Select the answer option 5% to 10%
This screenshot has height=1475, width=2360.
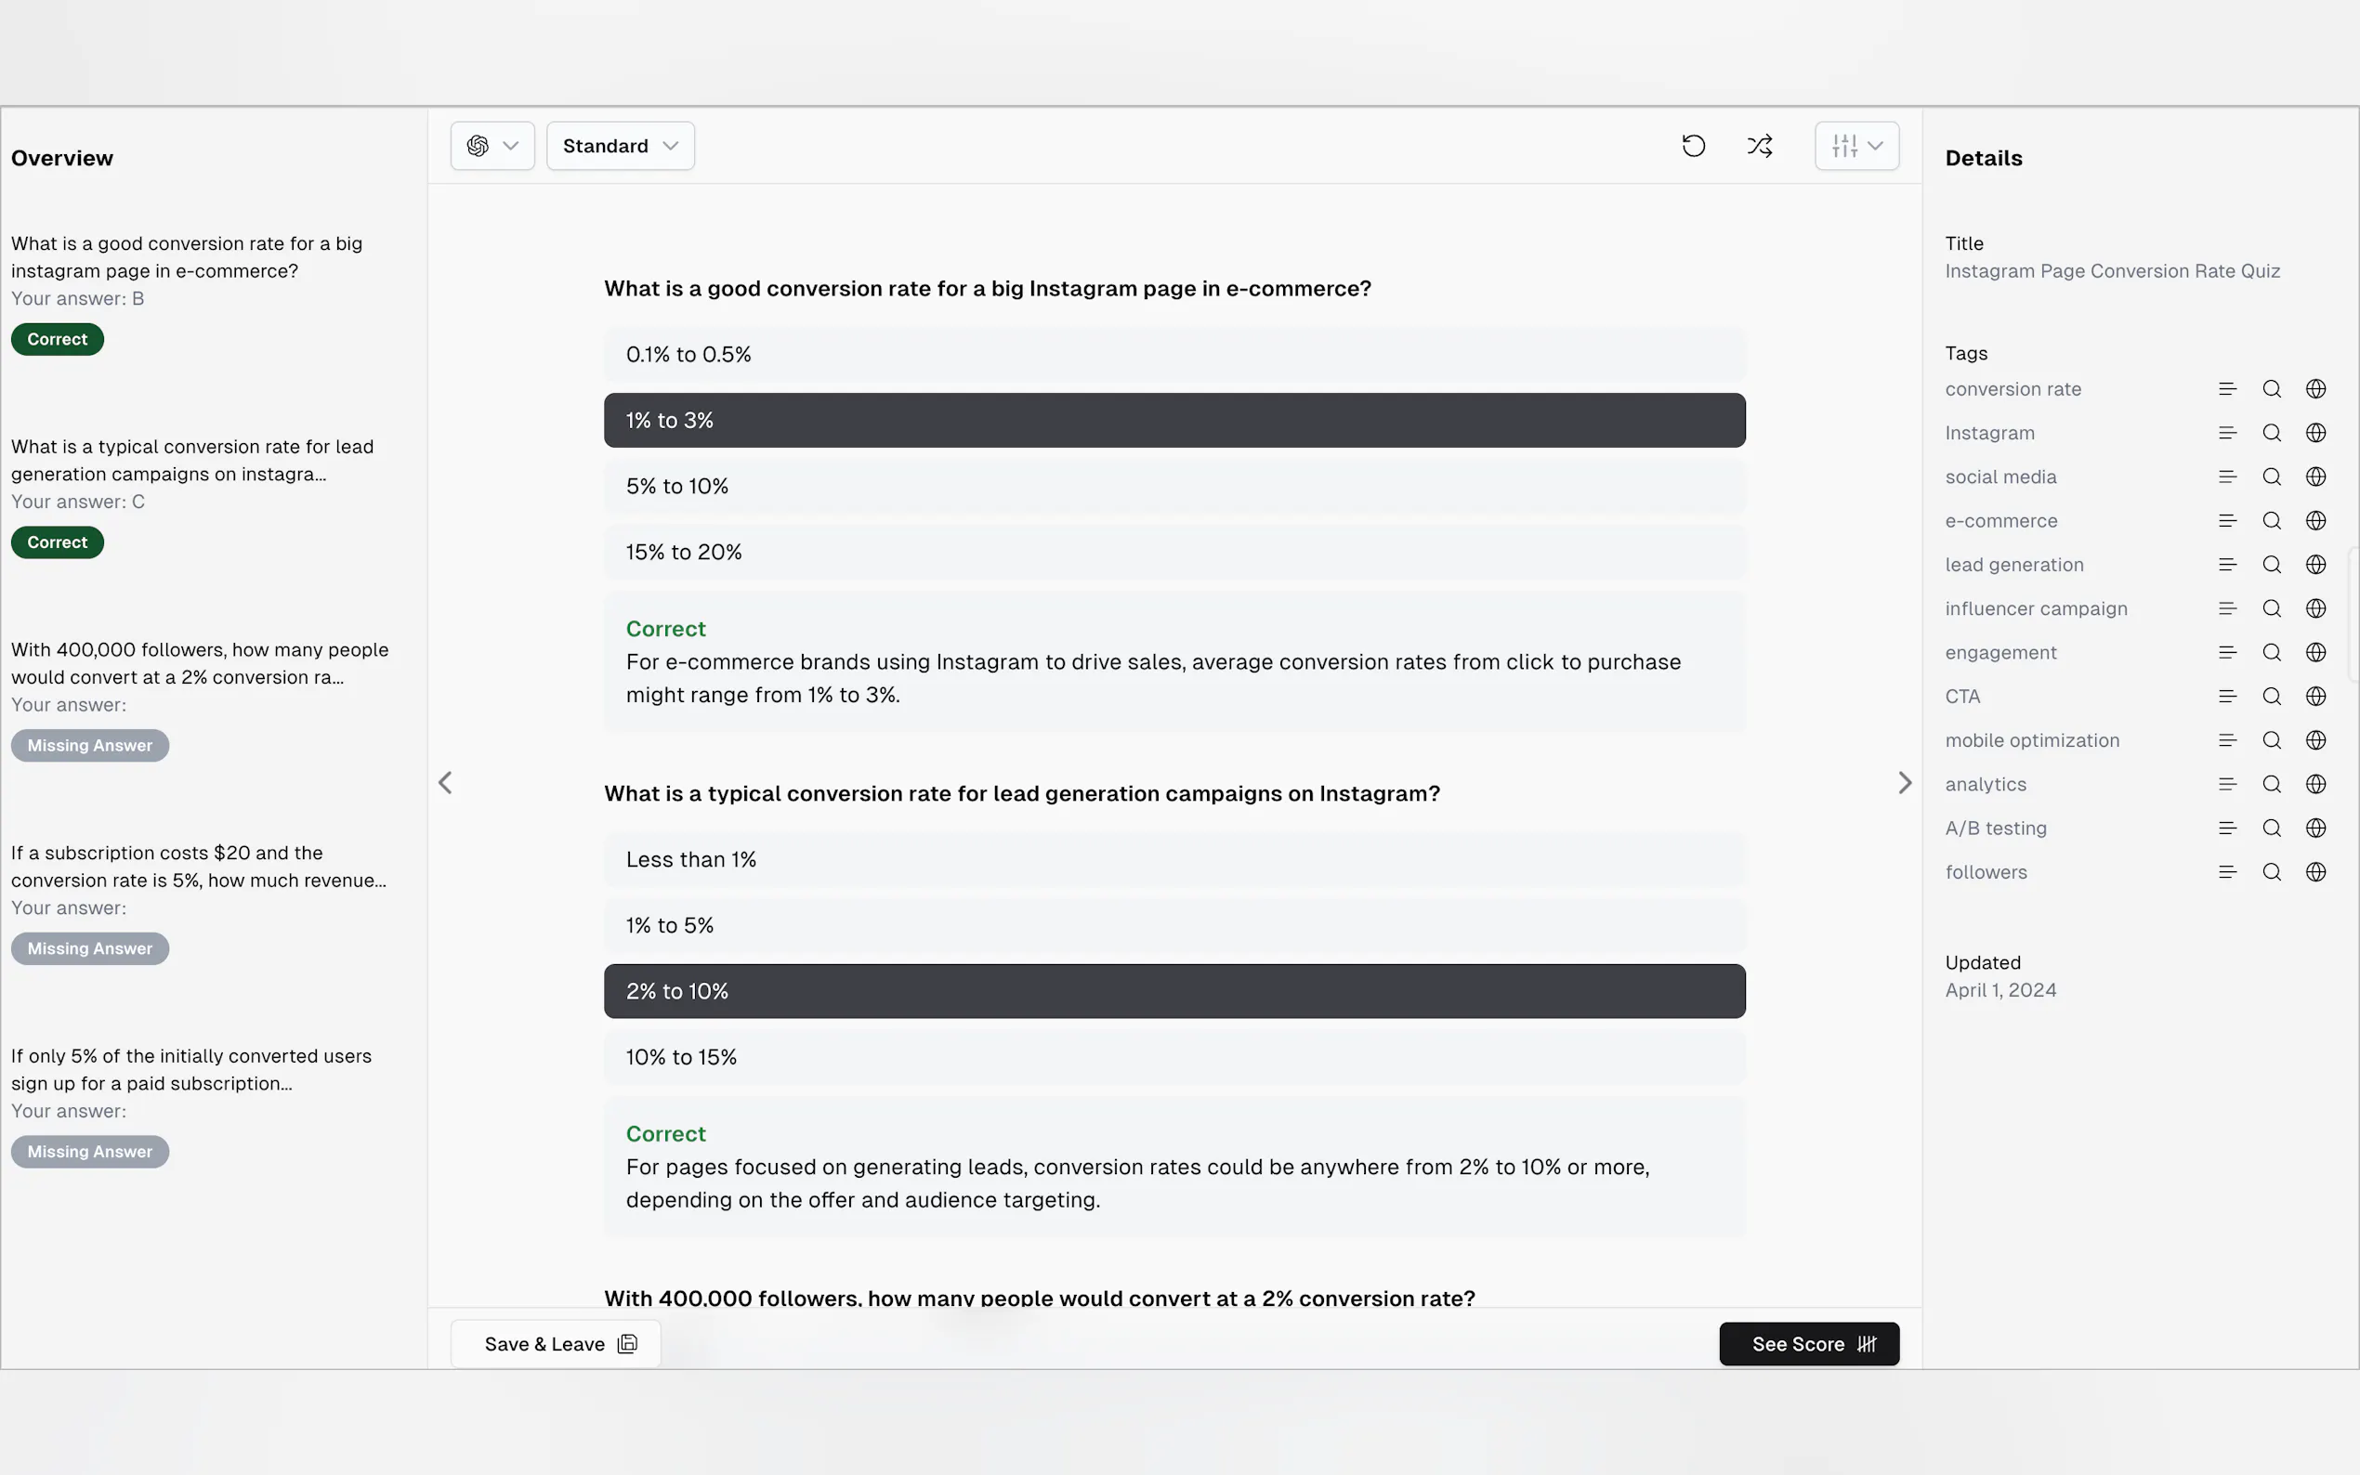[x=1173, y=487]
